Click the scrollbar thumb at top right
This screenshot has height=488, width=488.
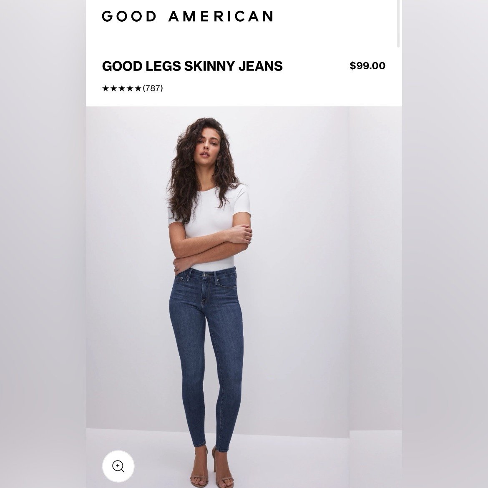398,24
